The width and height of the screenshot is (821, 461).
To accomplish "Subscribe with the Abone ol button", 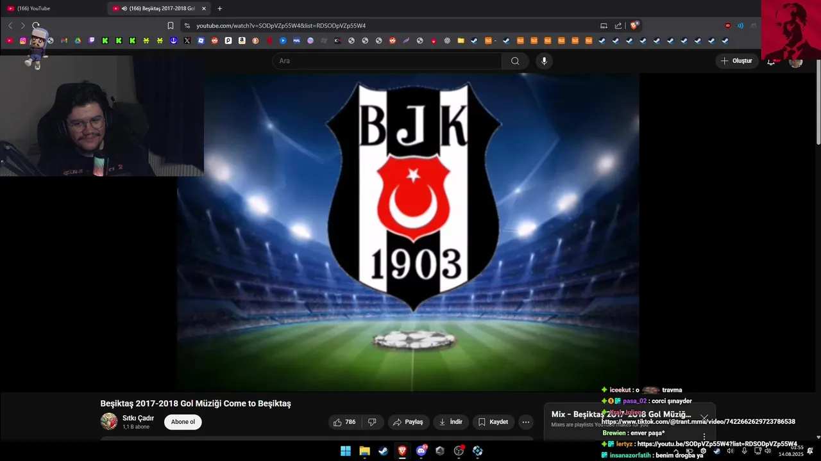I will 183,422.
